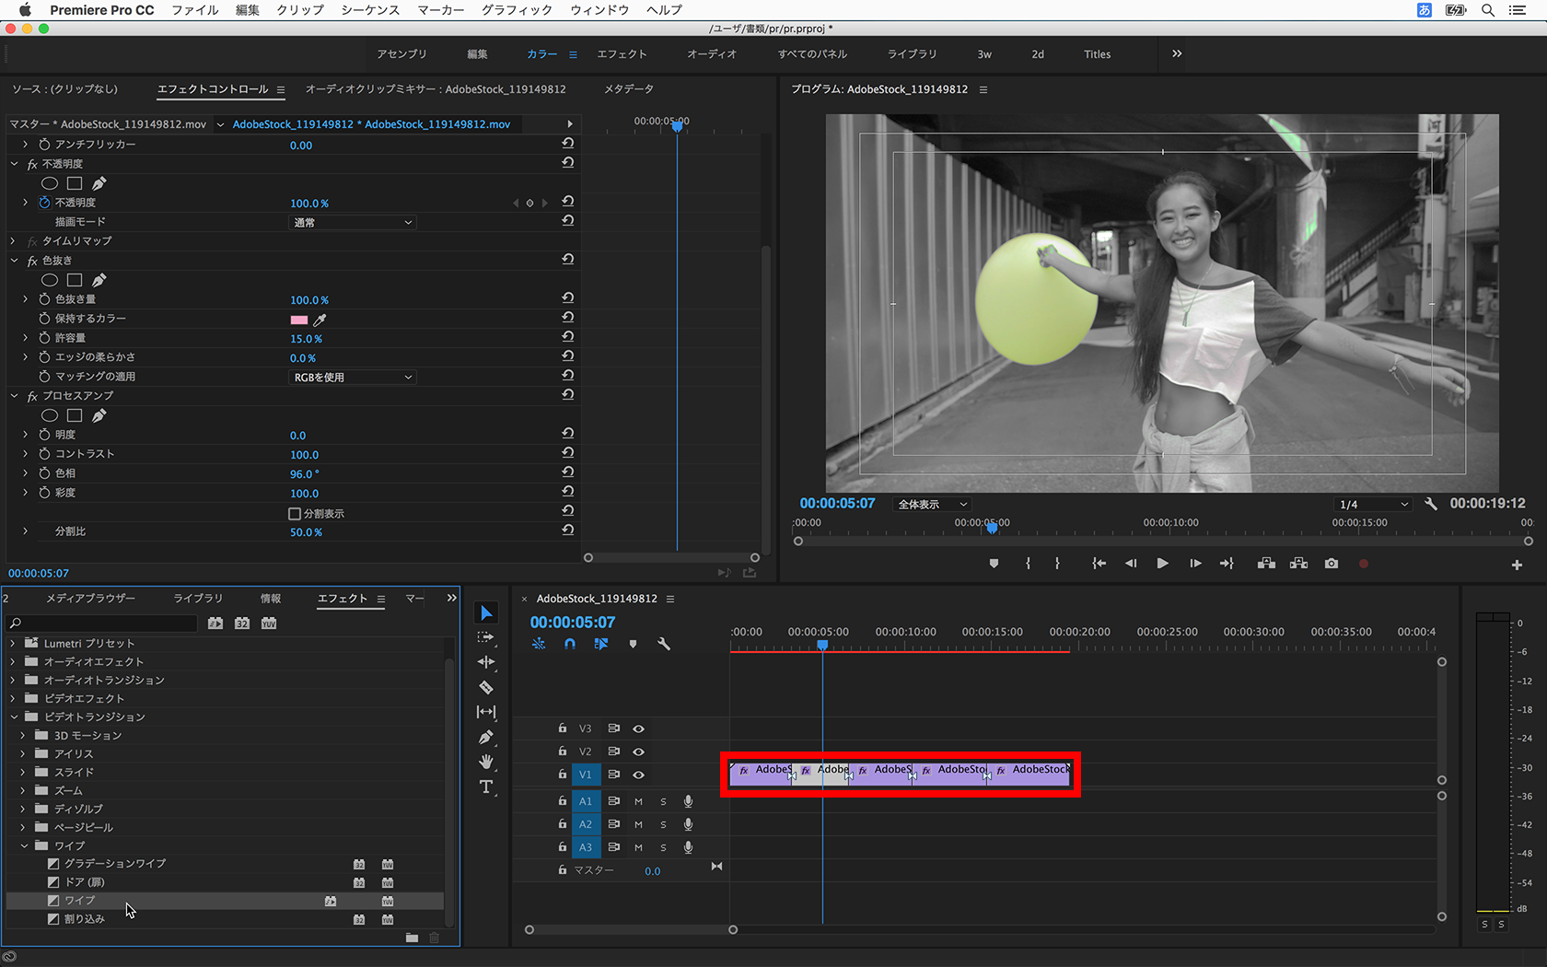The width and height of the screenshot is (1547, 967).
Task: Open the RGBを使用 matching dropdown
Action: pyautogui.click(x=353, y=378)
